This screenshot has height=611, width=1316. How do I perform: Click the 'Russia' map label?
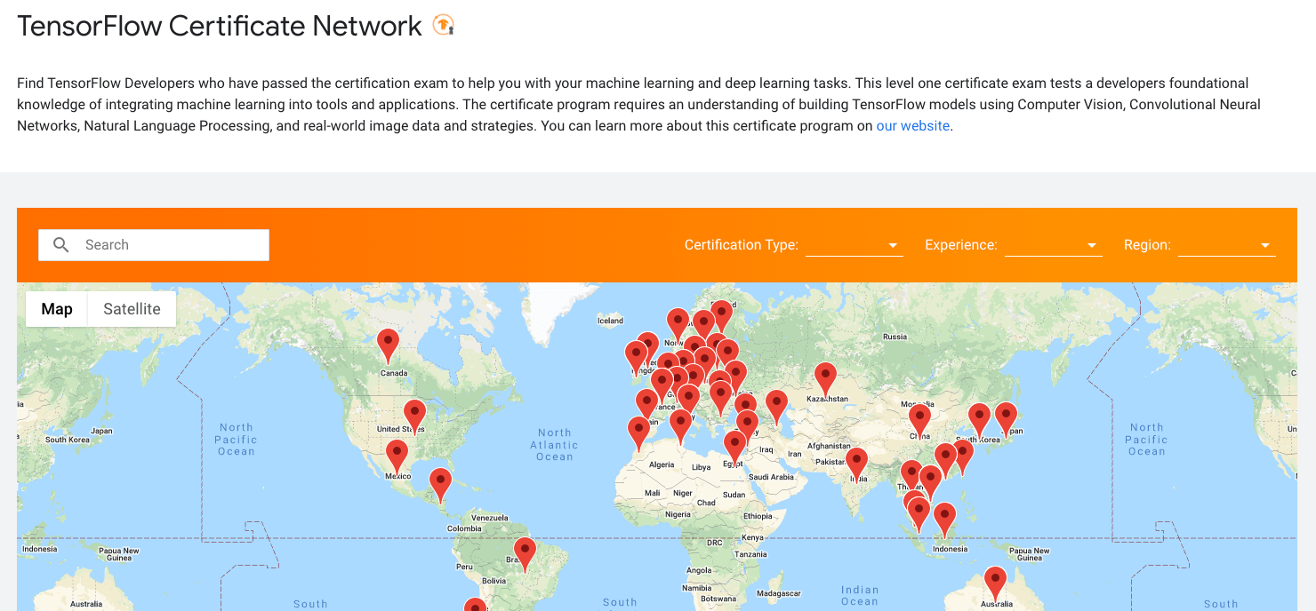(x=895, y=337)
